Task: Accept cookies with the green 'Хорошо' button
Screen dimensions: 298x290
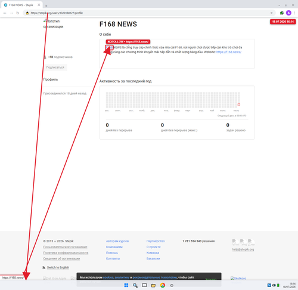Action: 211,279
